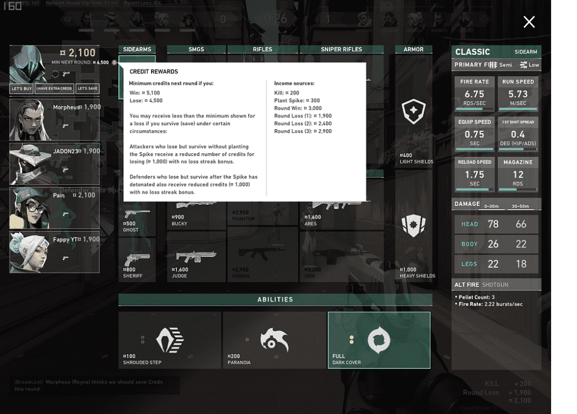Click the SIDEARMS category header
The width and height of the screenshot is (577, 414).
(137, 50)
